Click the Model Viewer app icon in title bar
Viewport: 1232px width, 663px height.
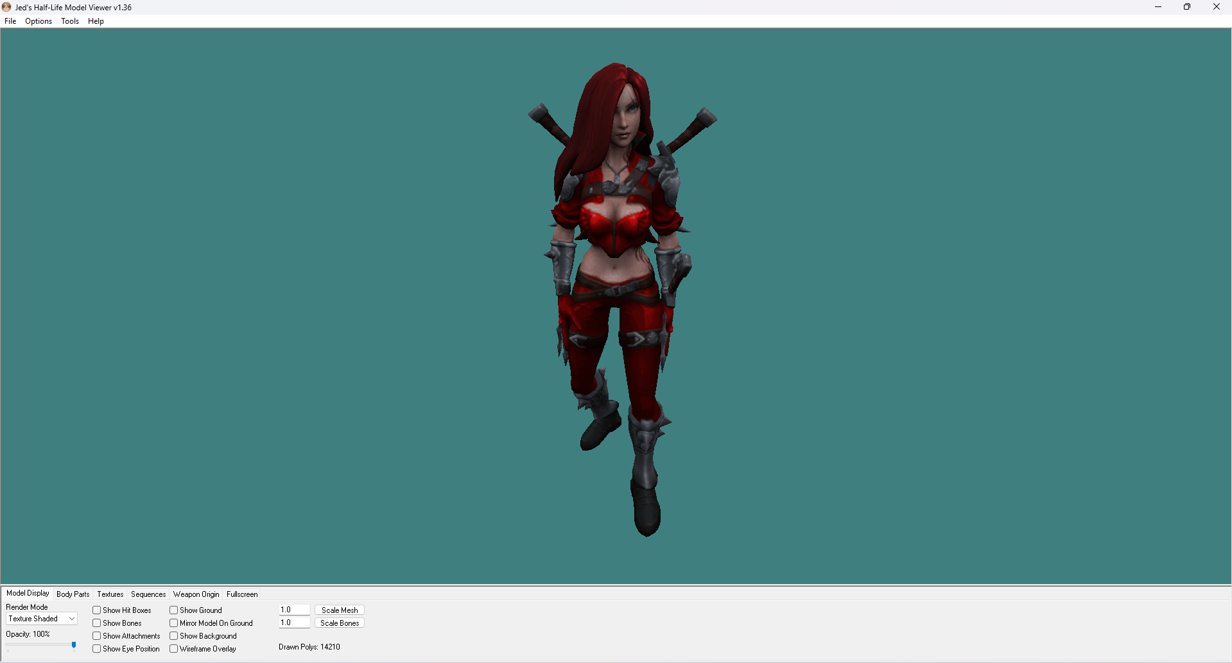(6, 7)
